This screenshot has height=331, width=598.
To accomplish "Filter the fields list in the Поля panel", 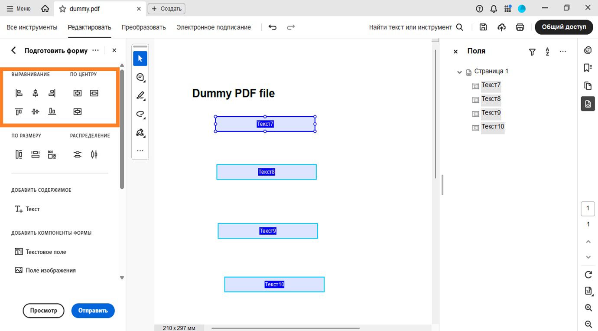I will point(532,52).
